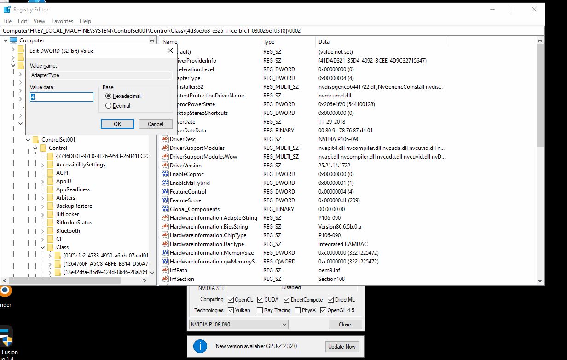Open the NVIDIA P106-090 adapter dropdown in GPU-Z

coord(238,324)
